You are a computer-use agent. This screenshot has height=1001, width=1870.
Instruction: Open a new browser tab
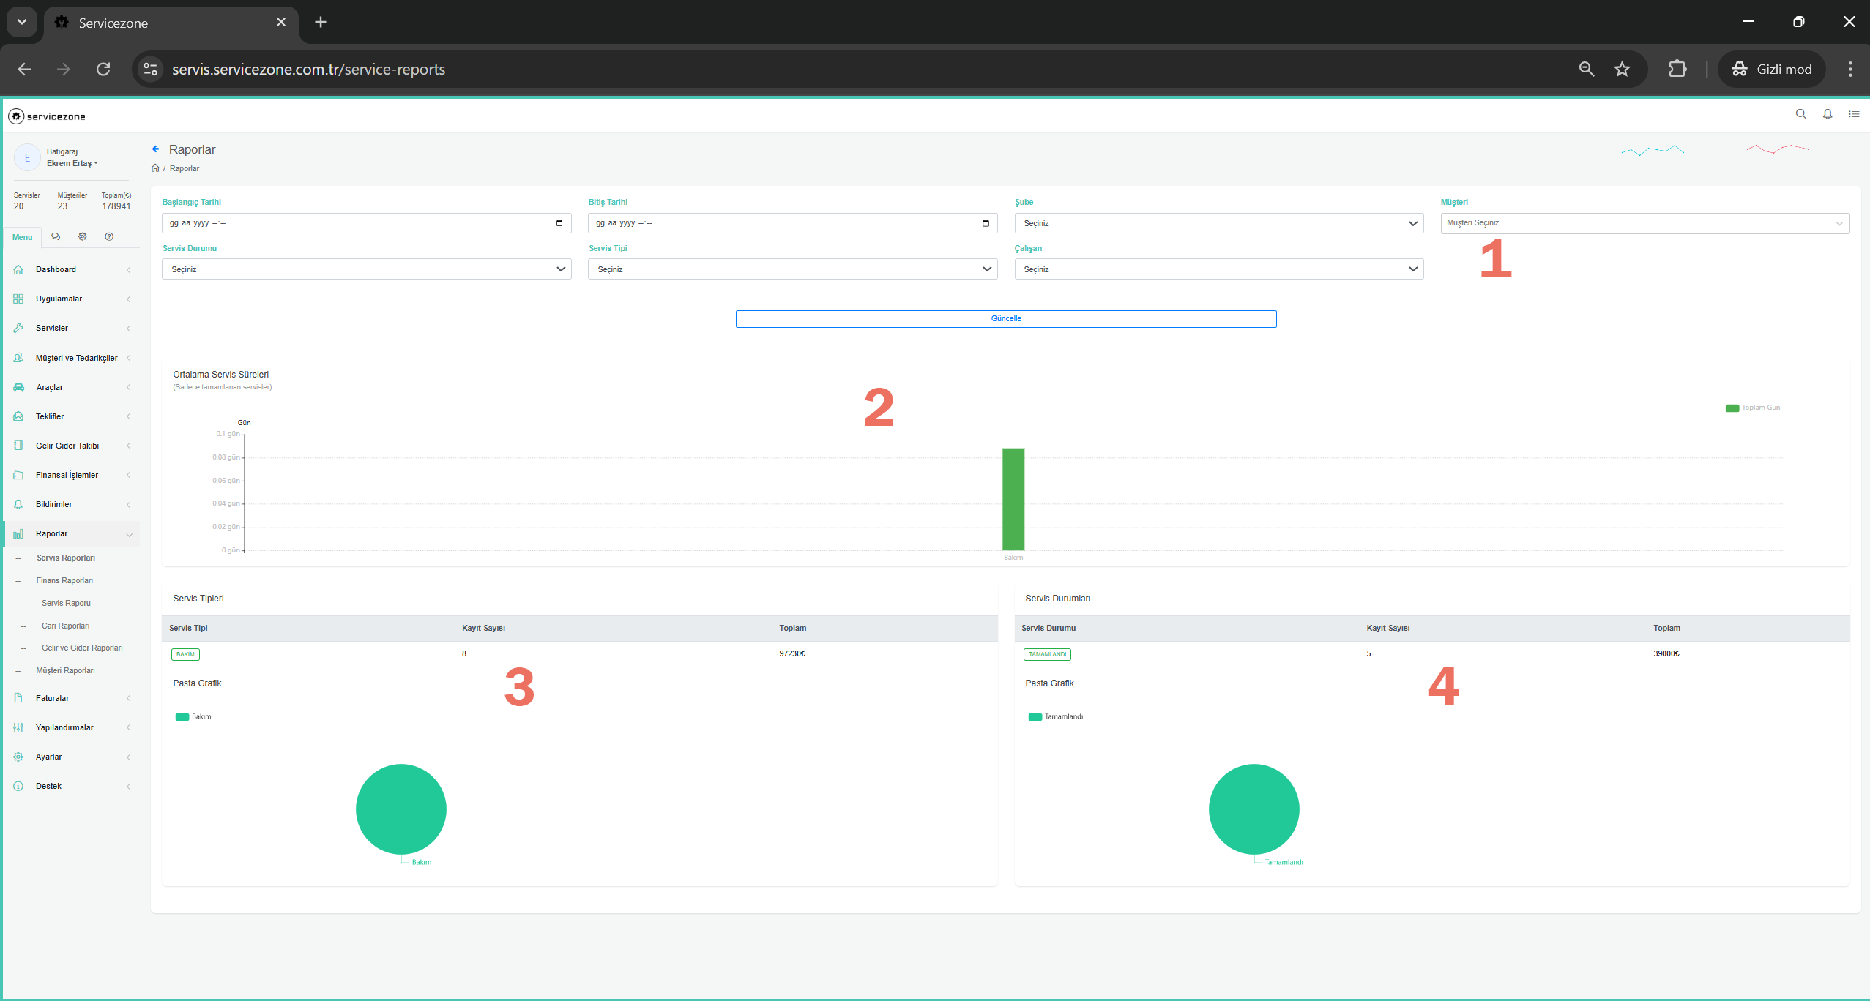pos(321,22)
